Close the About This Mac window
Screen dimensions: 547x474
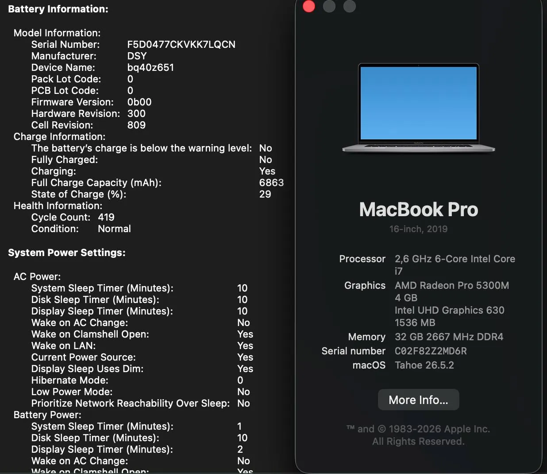(x=309, y=6)
